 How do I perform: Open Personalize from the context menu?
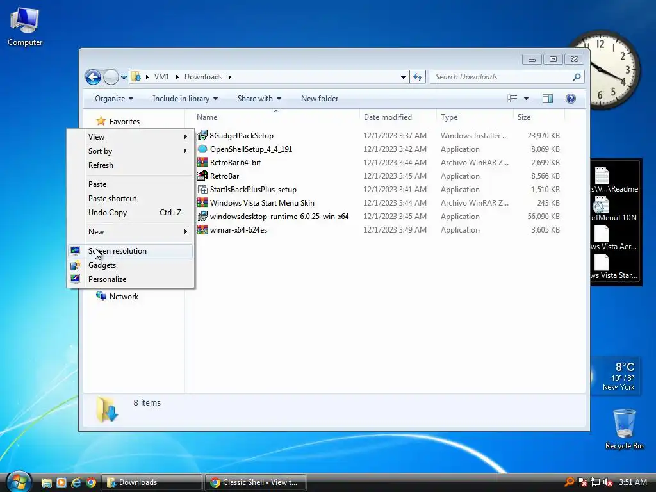[x=130, y=279]
